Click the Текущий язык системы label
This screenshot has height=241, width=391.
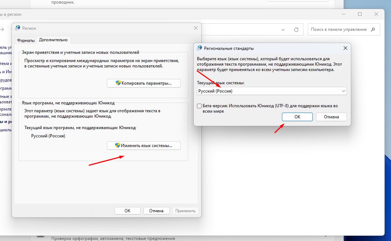(221, 83)
